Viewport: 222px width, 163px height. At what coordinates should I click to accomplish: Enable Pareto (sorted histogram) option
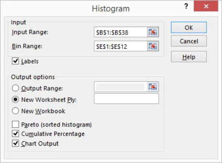click(x=15, y=125)
